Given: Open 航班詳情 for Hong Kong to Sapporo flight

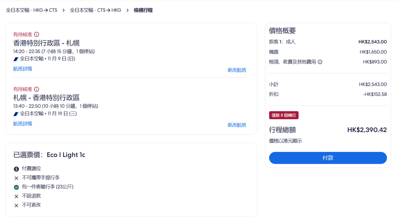Looking at the screenshot, I should click(x=23, y=69).
